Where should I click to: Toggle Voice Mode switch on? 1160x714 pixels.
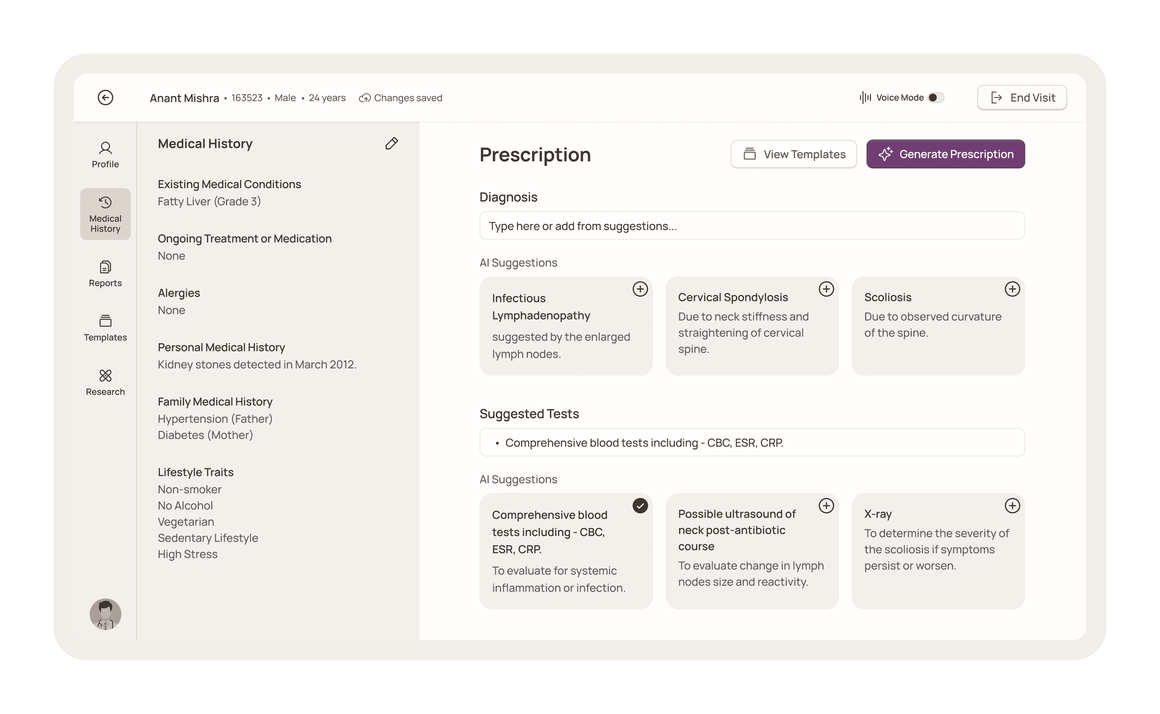tap(936, 98)
